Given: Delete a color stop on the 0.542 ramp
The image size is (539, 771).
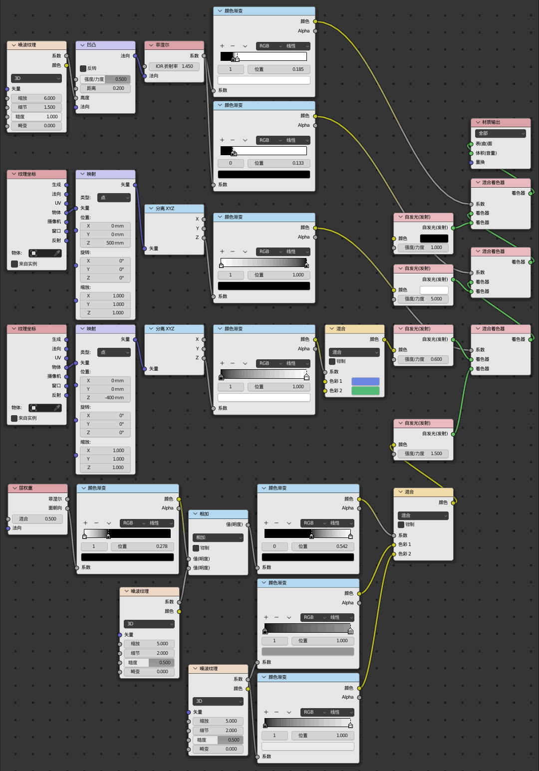Looking at the screenshot, I should point(276,523).
